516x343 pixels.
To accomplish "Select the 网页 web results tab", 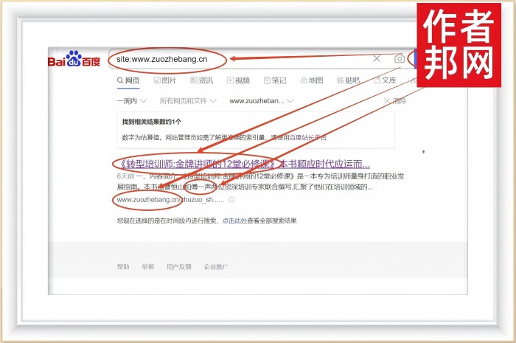I will click(128, 80).
